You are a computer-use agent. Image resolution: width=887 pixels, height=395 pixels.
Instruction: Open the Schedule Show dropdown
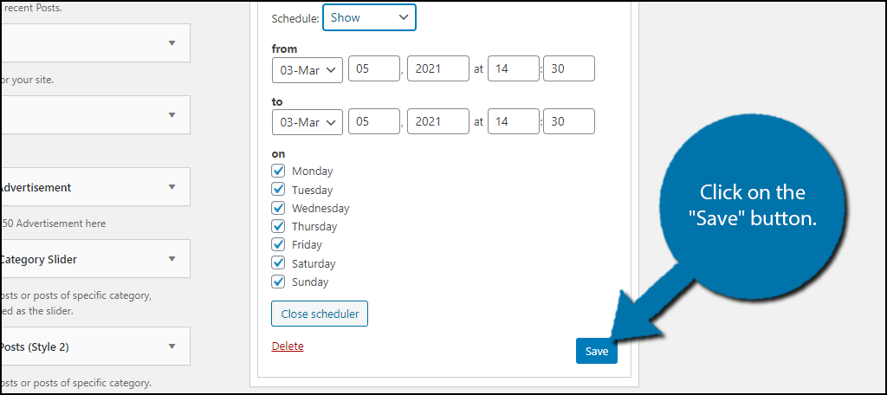[369, 17]
